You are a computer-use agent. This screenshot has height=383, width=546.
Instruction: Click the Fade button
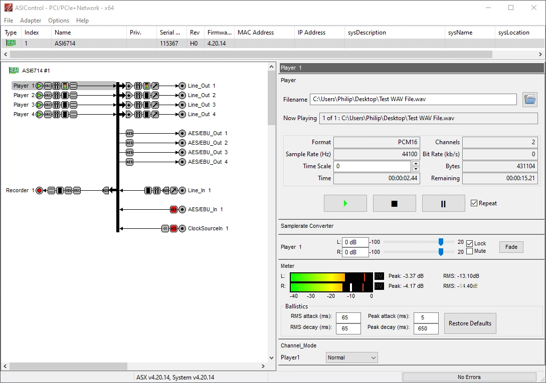tap(511, 247)
